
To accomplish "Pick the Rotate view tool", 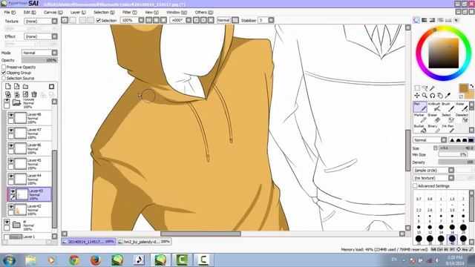I will (432, 96).
